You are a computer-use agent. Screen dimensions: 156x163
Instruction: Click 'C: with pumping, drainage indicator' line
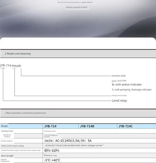pos(132,89)
